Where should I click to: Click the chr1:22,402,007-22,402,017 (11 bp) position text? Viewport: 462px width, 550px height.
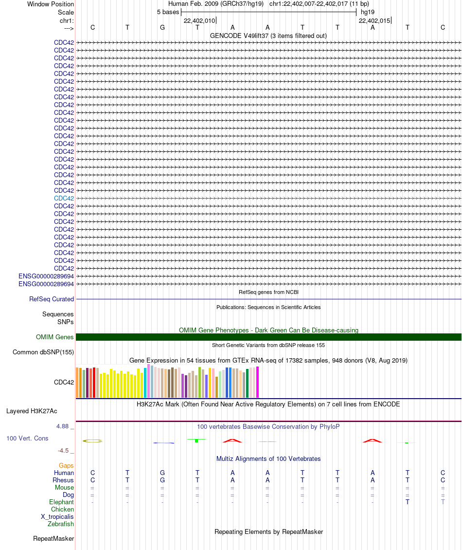(319, 4)
